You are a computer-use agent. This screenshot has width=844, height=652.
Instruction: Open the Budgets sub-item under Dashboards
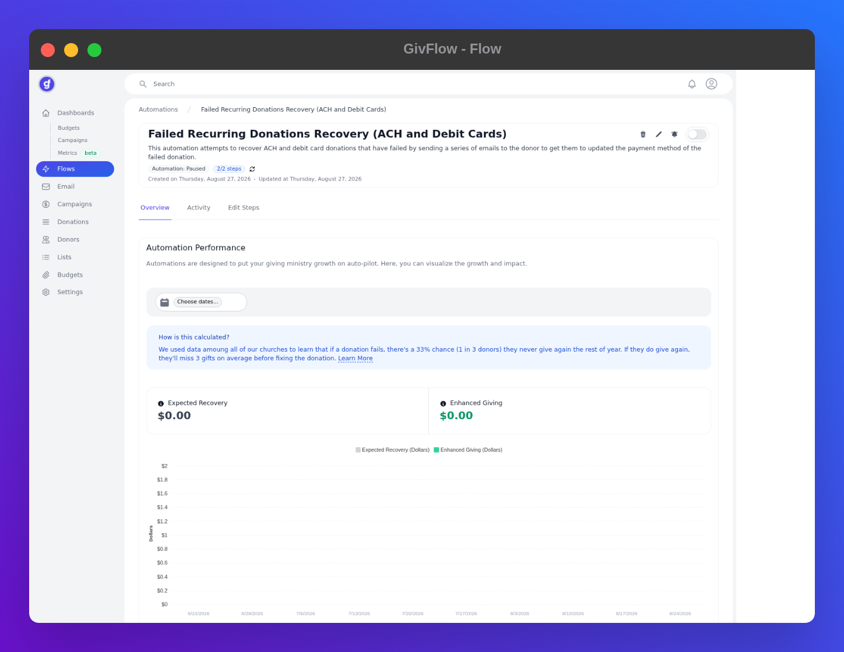69,128
